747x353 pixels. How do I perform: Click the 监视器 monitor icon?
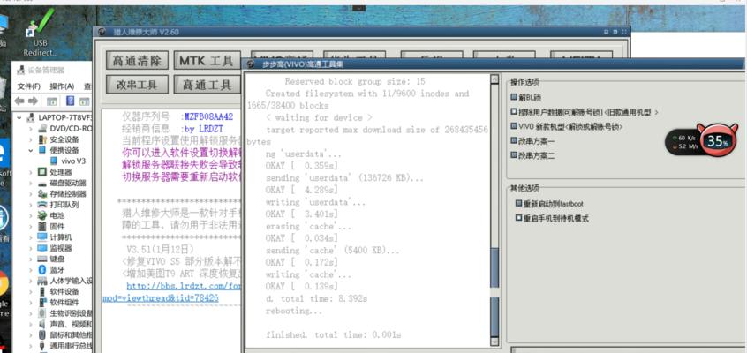point(42,248)
